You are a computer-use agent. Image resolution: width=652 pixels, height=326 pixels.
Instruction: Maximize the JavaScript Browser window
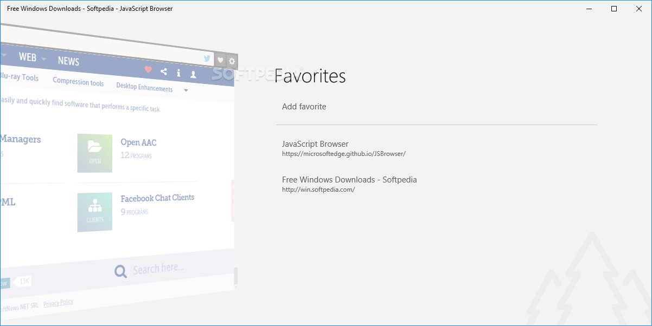tap(614, 9)
